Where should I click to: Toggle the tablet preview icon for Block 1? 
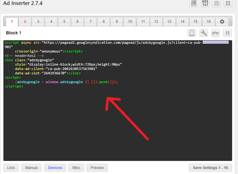click(x=192, y=33)
